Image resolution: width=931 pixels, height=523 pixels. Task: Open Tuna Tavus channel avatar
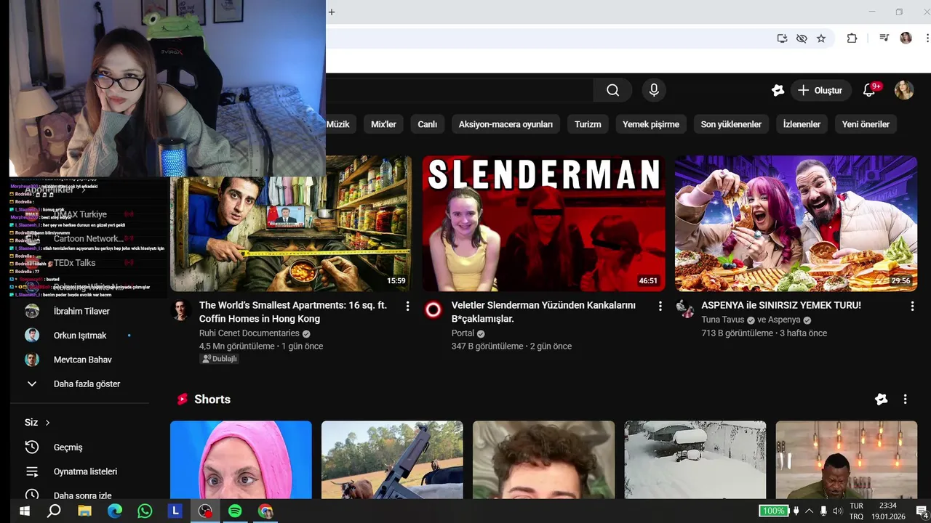coord(685,309)
